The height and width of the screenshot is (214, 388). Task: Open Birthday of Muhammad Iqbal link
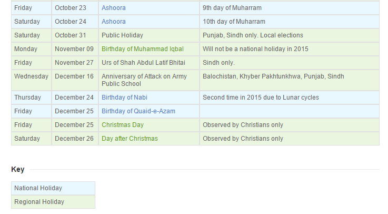tap(143, 49)
